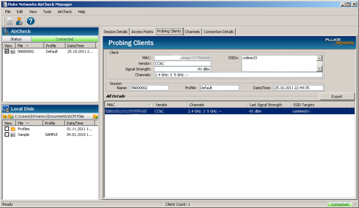Image resolution: width=359 pixels, height=208 pixels.
Task: Open the Tools menu
Action: coord(47,12)
